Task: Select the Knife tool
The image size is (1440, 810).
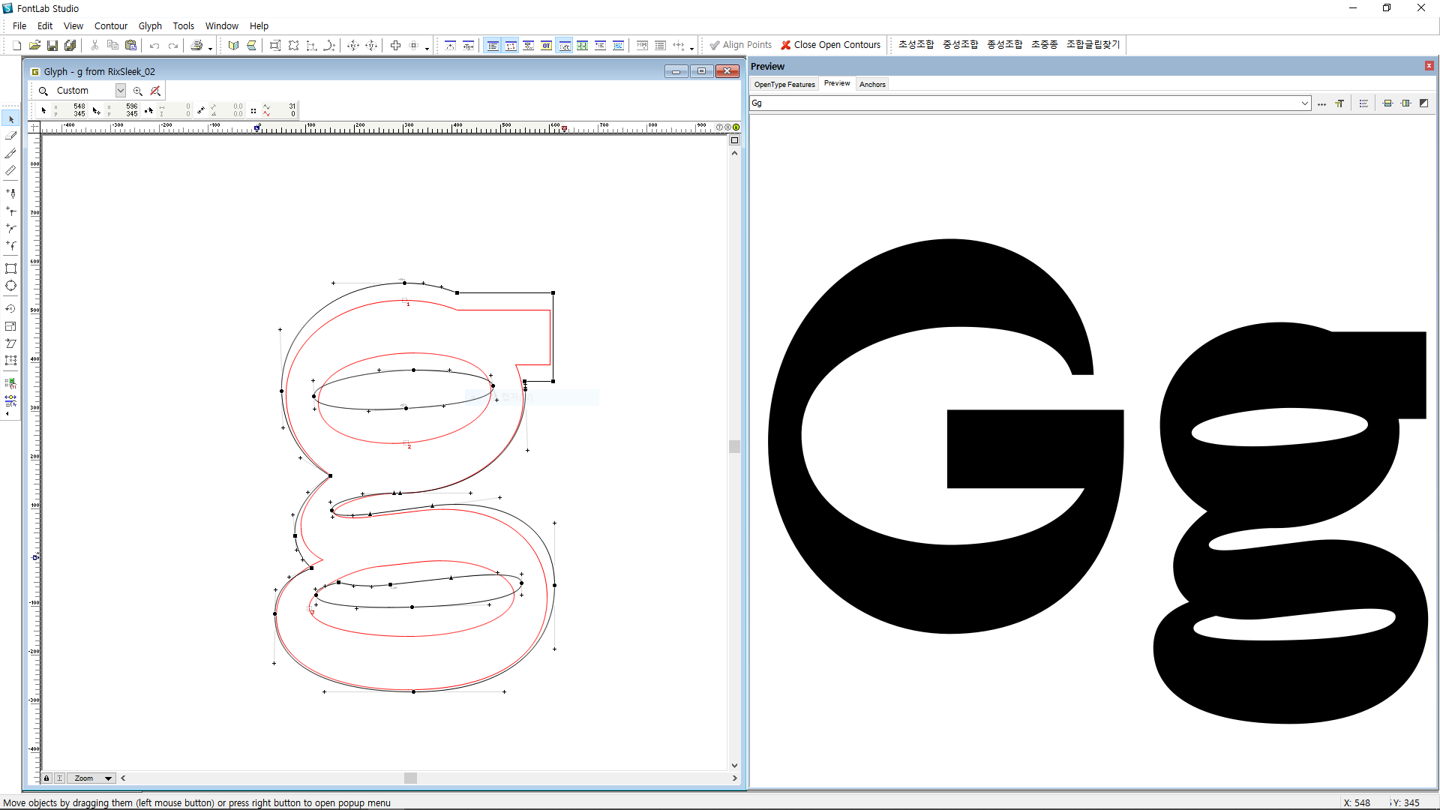Action: coord(10,153)
